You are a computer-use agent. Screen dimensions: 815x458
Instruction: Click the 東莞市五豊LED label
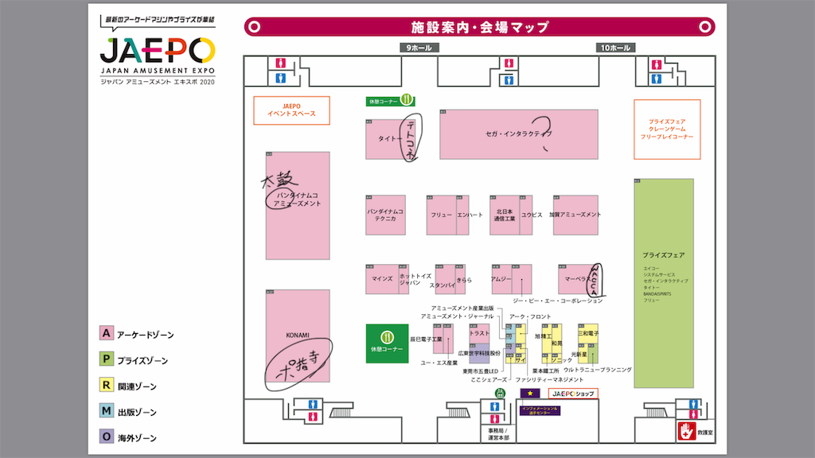480,371
